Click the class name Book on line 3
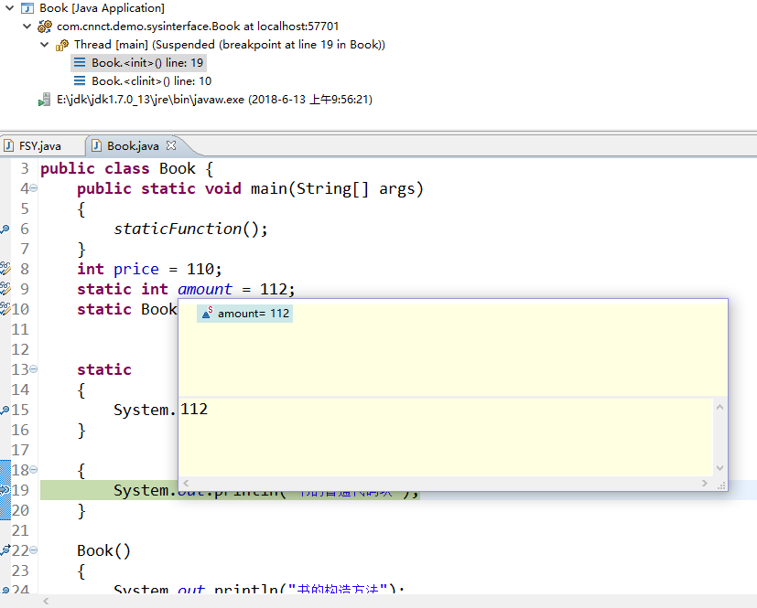The height and width of the screenshot is (608, 757). [x=178, y=169]
